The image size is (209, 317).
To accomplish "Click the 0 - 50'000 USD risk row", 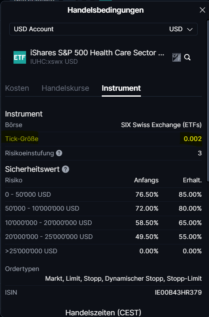I will [x=103, y=195].
